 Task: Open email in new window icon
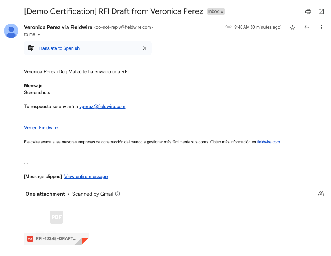click(x=321, y=11)
